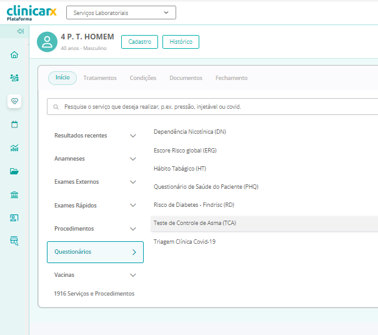The width and height of the screenshot is (378, 335).
Task: Open the patients group icon
Action: [14, 78]
